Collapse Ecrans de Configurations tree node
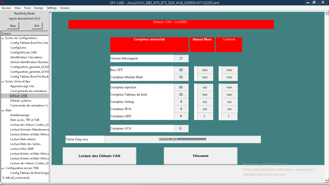The height and width of the screenshot is (185, 329). 3,38
